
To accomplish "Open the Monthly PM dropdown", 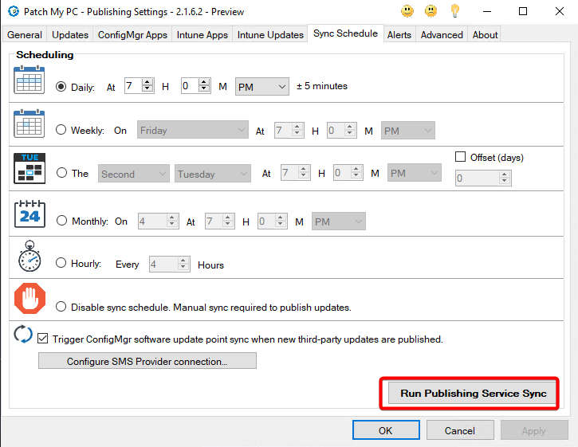I will tap(338, 221).
